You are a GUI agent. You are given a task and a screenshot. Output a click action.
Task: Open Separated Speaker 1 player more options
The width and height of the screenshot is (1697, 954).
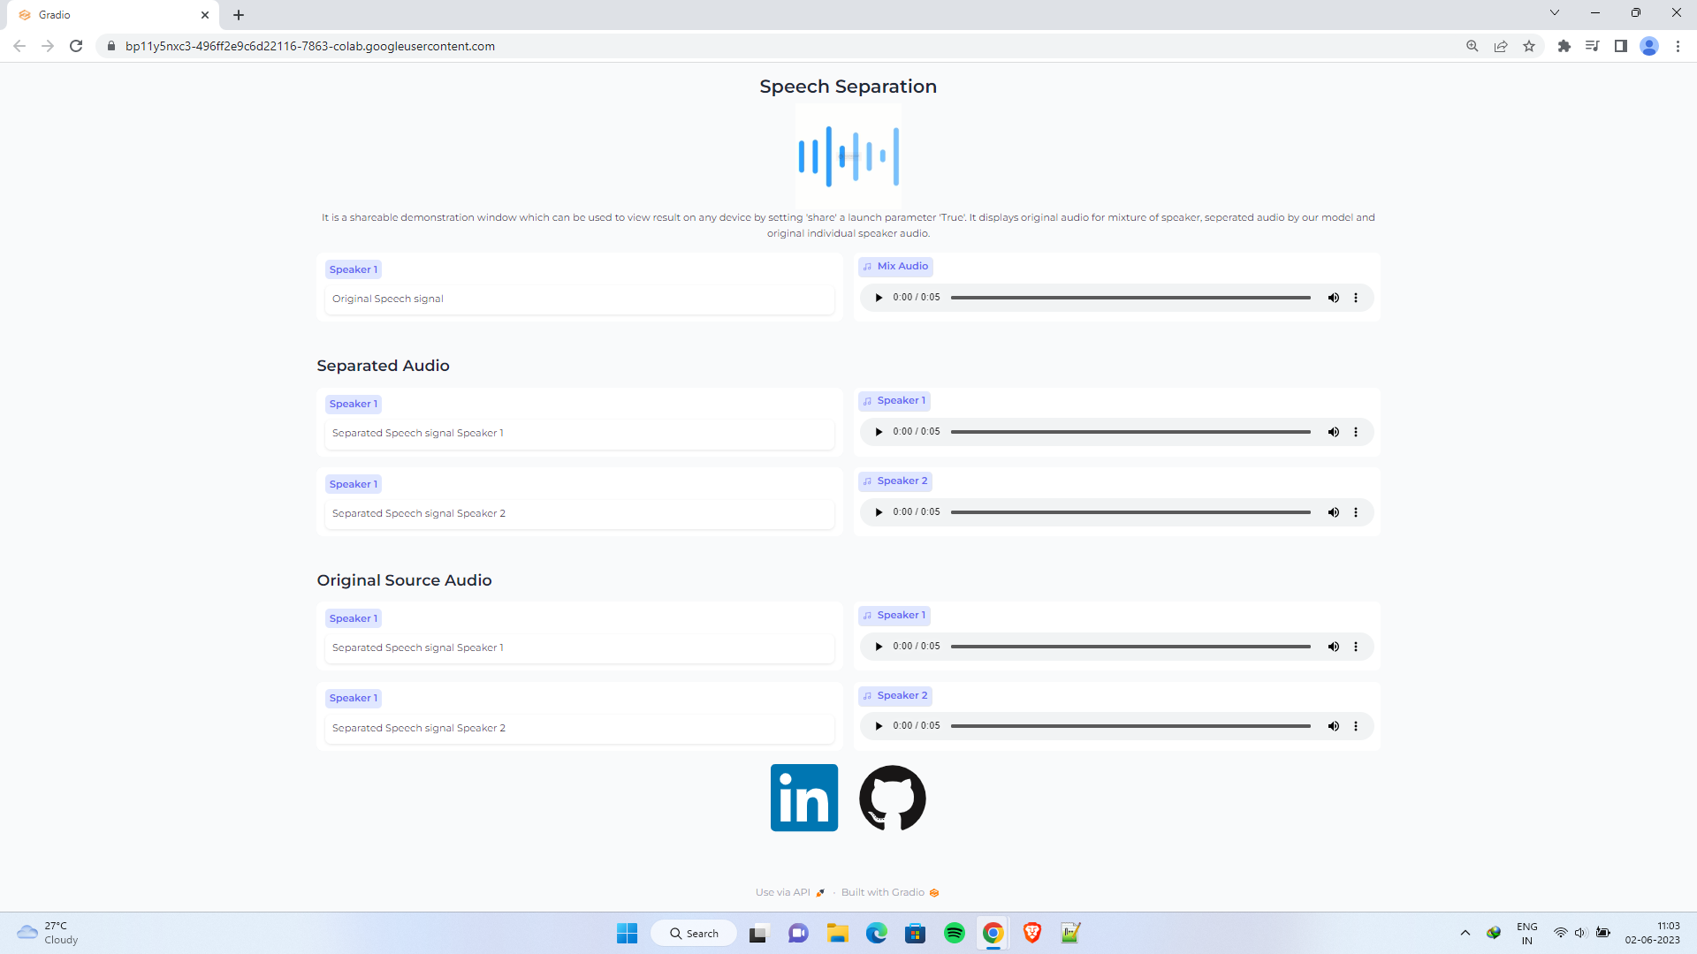(1356, 432)
